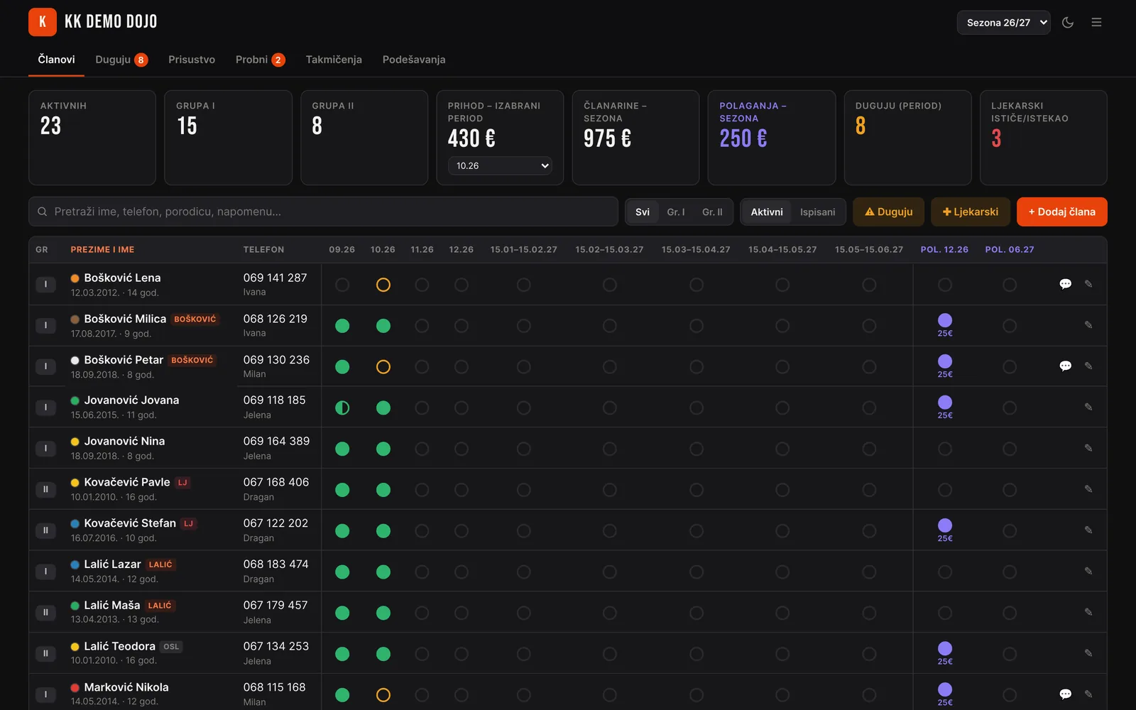1136x710 pixels.
Task: Edit Bošković Lena with pencil icon
Action: [1088, 284]
